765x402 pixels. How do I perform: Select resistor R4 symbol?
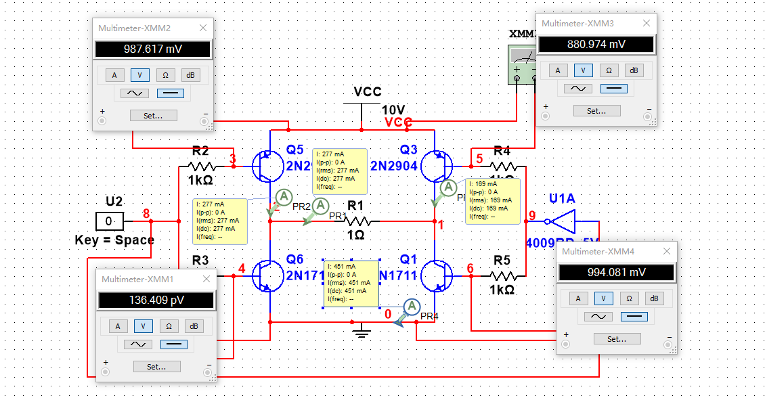(x=502, y=167)
